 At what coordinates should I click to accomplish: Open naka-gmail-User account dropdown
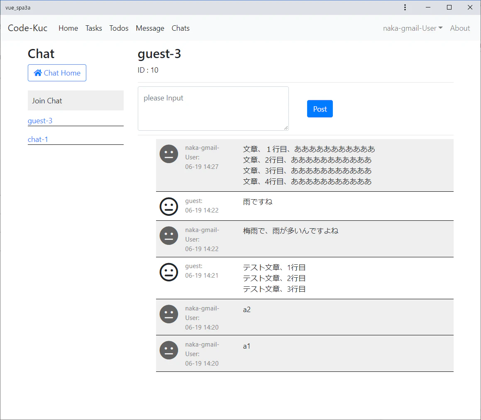click(x=413, y=28)
